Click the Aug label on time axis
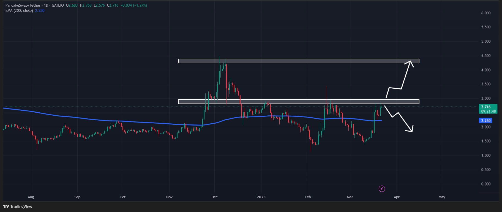 pyautogui.click(x=31, y=197)
